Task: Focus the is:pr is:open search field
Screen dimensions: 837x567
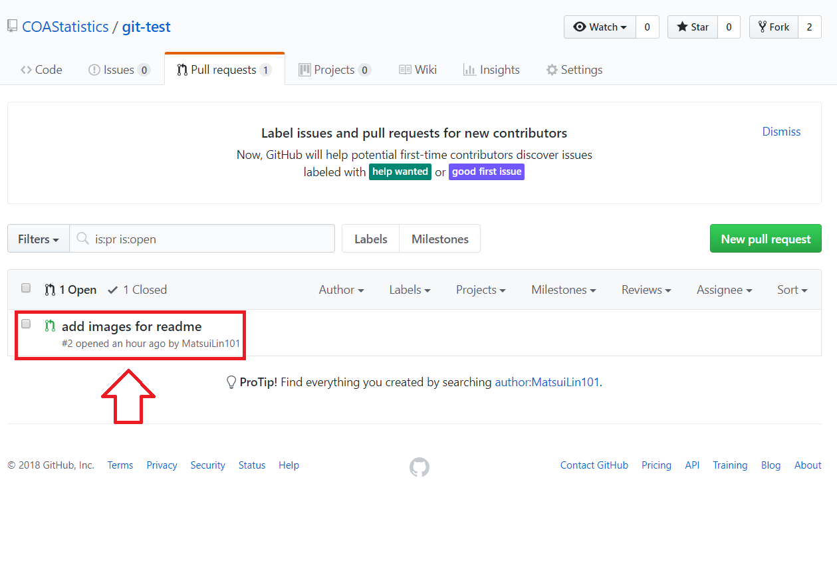Action: [202, 239]
